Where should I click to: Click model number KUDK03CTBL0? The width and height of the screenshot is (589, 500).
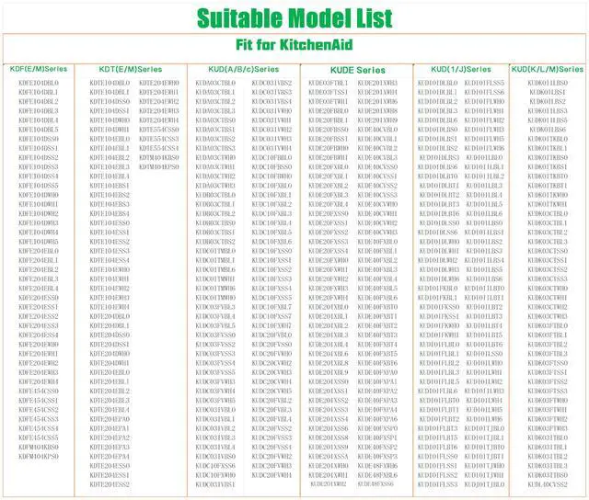tap(548, 214)
